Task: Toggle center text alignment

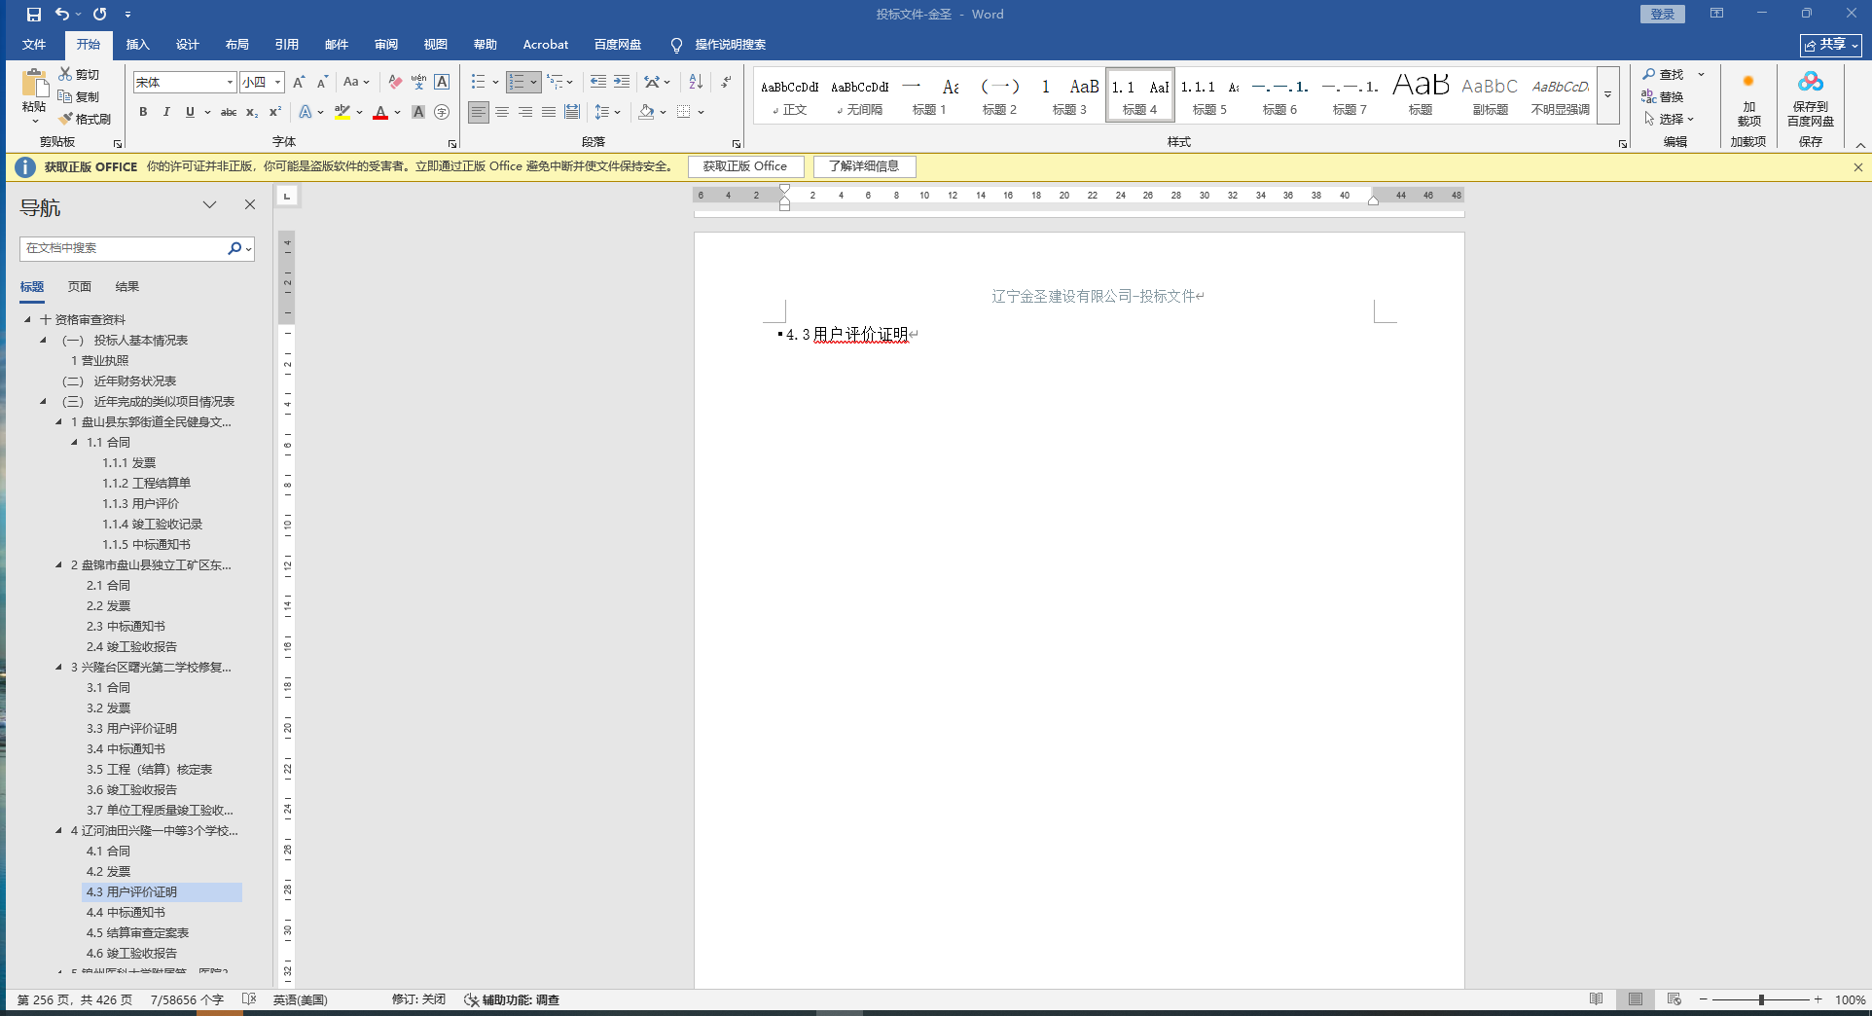Action: coord(502,112)
